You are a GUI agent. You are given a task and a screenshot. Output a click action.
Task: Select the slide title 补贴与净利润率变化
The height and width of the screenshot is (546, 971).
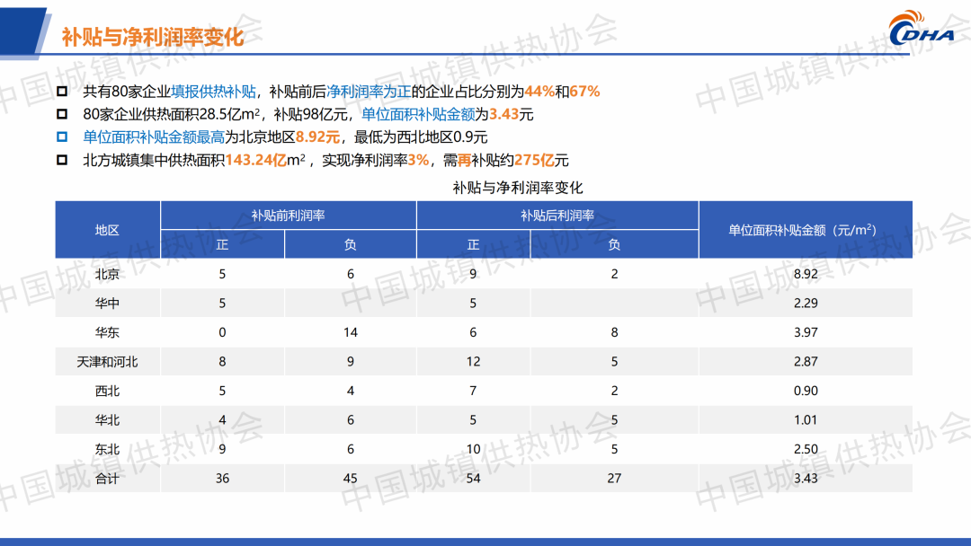point(152,37)
